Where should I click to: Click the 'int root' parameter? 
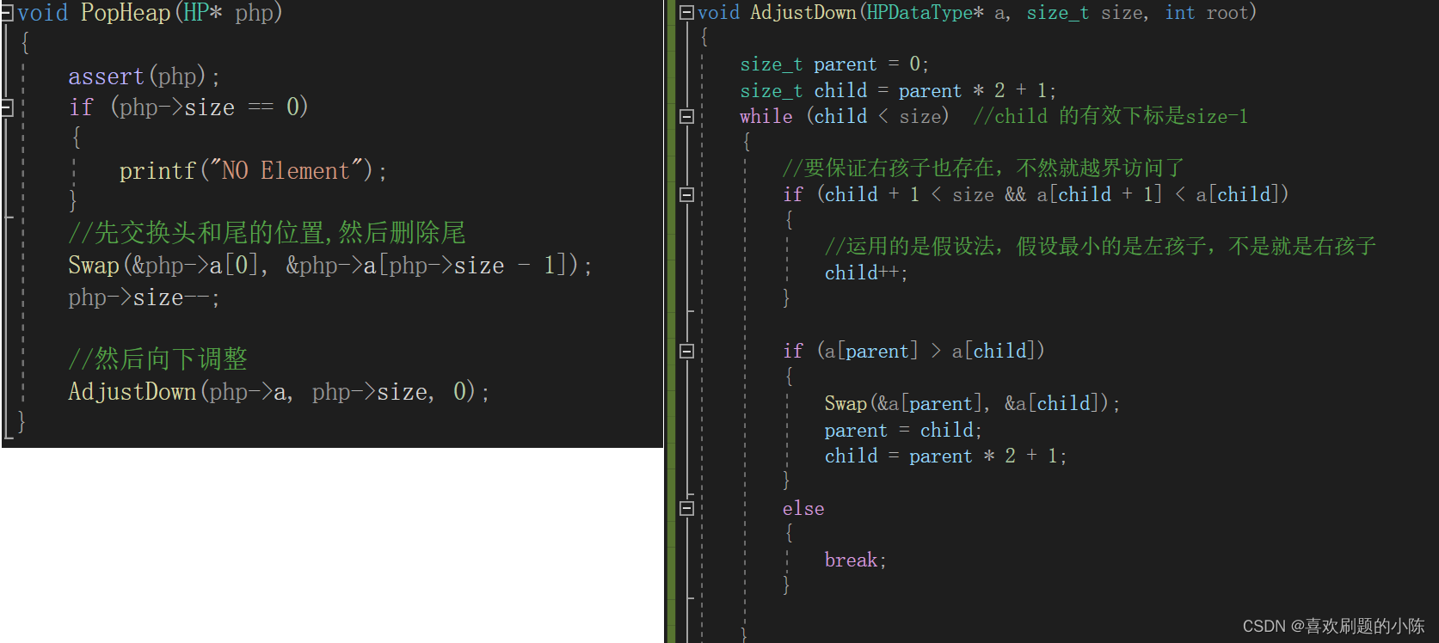[x=1207, y=12]
